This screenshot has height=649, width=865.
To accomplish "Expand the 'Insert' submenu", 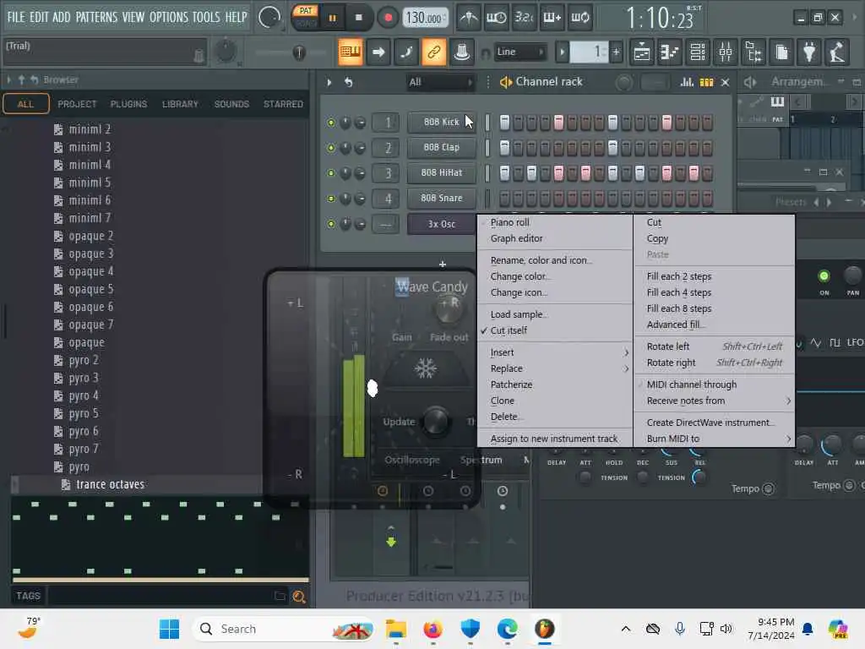I will (x=555, y=352).
